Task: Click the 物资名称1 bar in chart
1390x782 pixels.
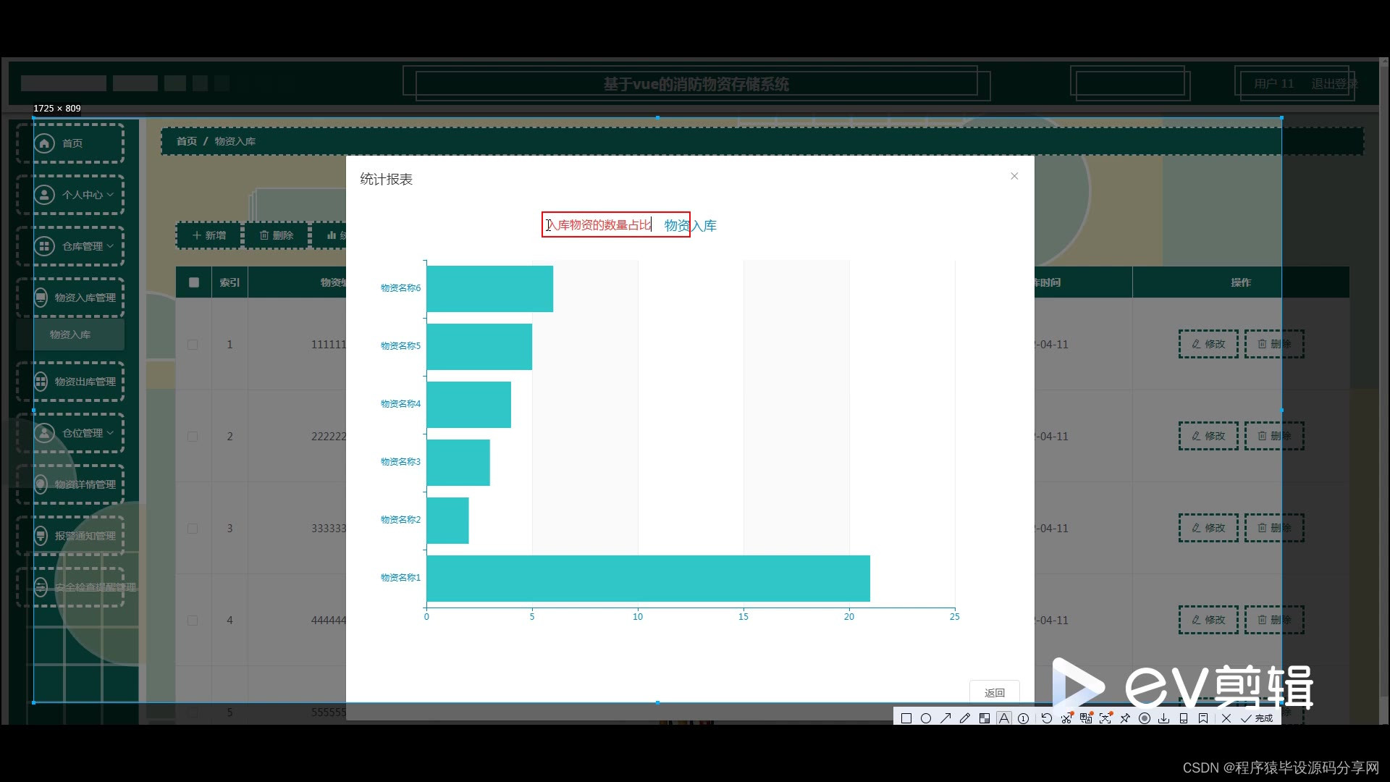Action: pyautogui.click(x=648, y=578)
